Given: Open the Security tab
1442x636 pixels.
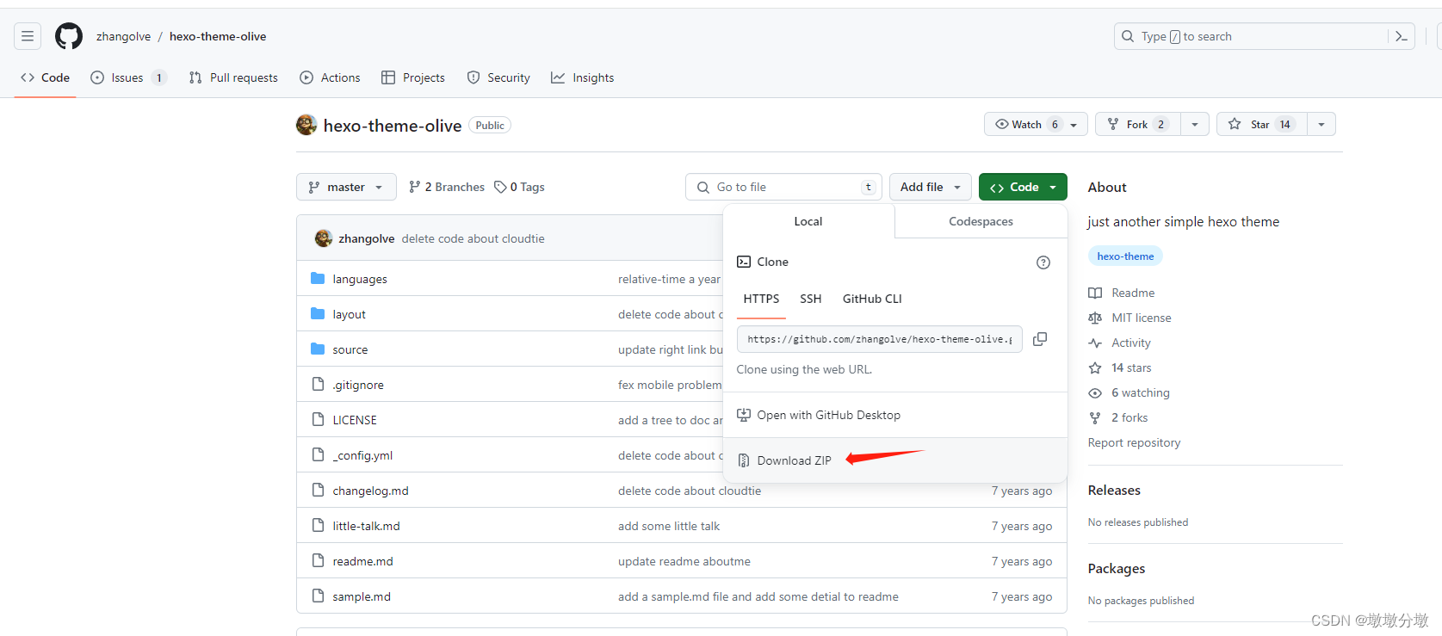Looking at the screenshot, I should click(x=498, y=77).
